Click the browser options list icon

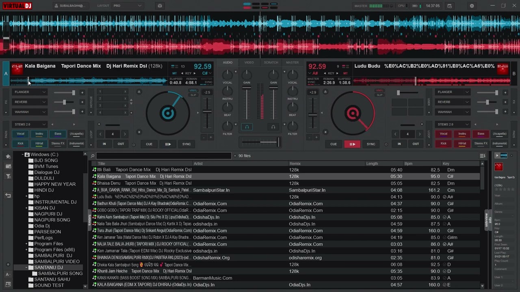(482, 156)
